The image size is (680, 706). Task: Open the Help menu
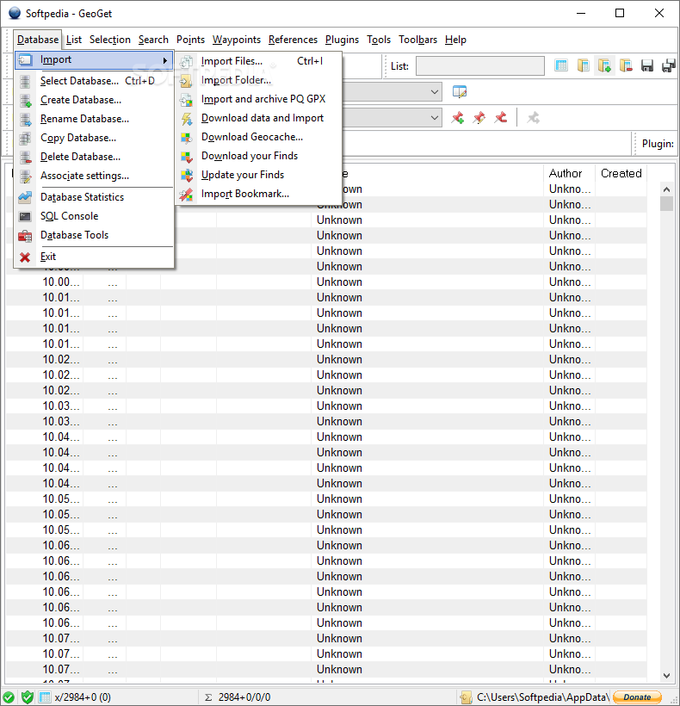point(455,40)
